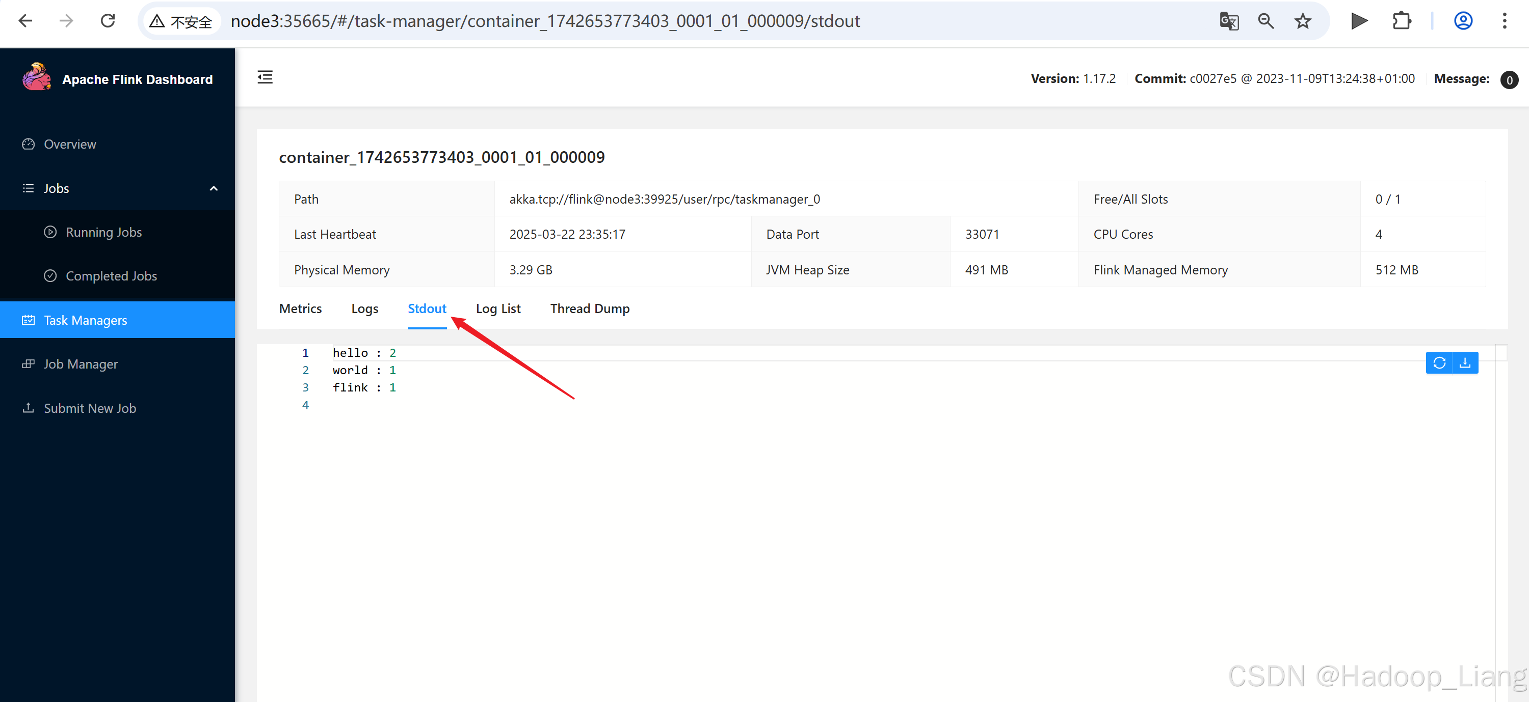The height and width of the screenshot is (702, 1529).
Task: Click the browser zoom magnifier icon
Action: tap(1266, 21)
